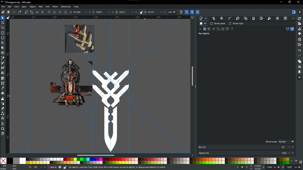Activate the Zoom tool

[3, 128]
